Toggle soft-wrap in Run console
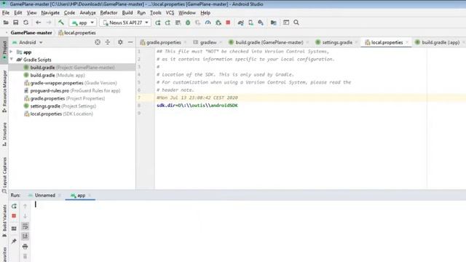 [25, 226]
